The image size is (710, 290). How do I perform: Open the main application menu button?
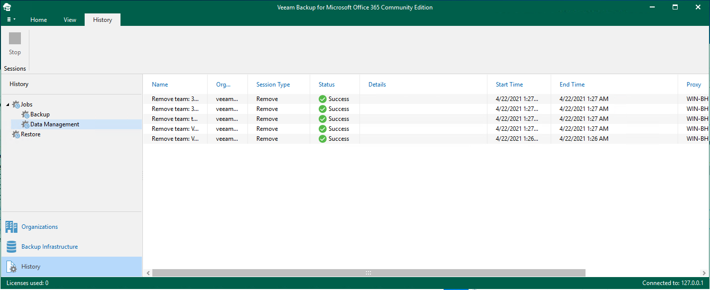[x=11, y=20]
